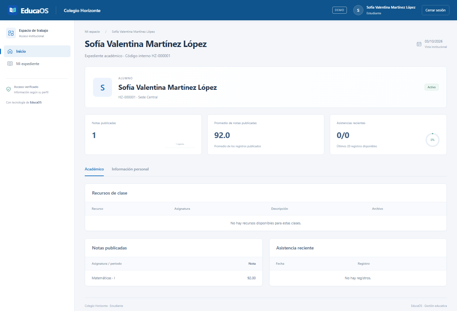Click the Inicio home icon

pos(10,51)
